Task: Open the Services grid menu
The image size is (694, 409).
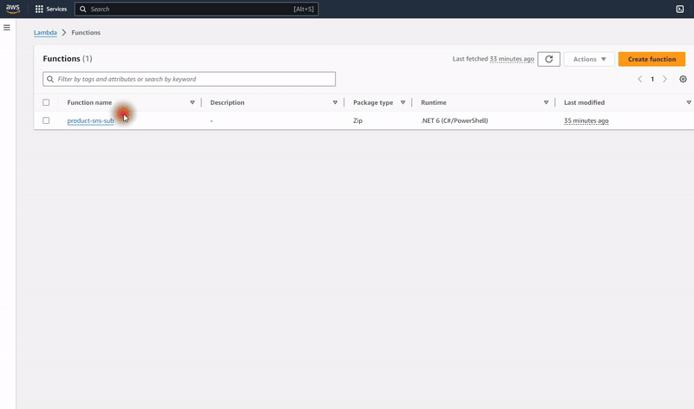Action: pos(50,9)
